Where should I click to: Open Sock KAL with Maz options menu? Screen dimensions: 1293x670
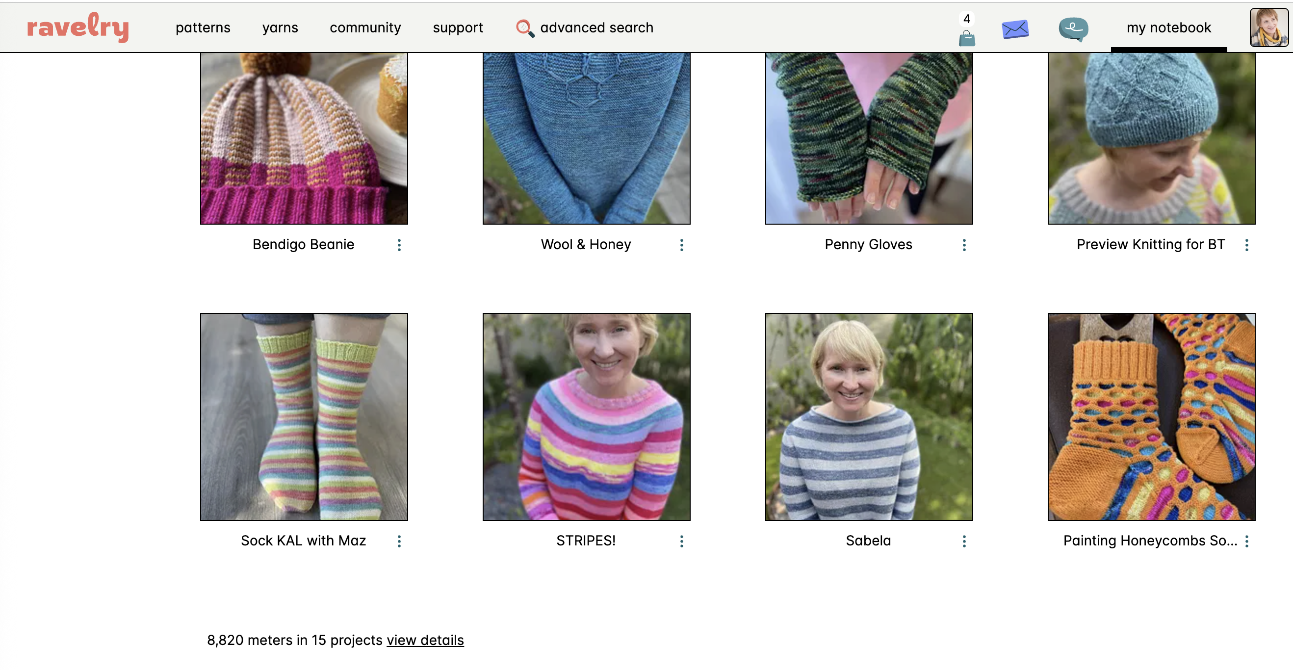click(x=399, y=541)
